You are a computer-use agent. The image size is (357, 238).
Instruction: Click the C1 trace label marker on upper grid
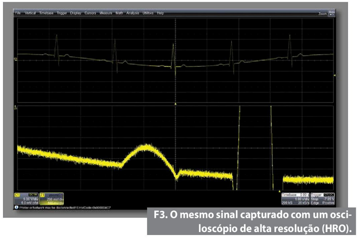pos(15,59)
